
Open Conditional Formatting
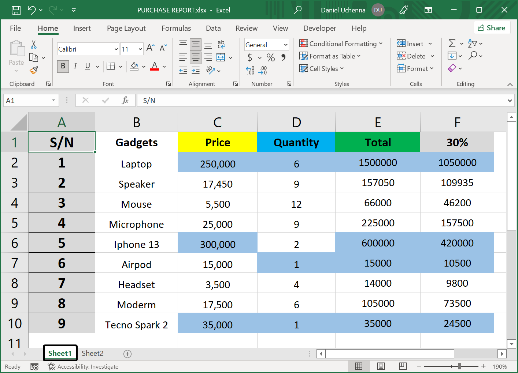pyautogui.click(x=341, y=44)
